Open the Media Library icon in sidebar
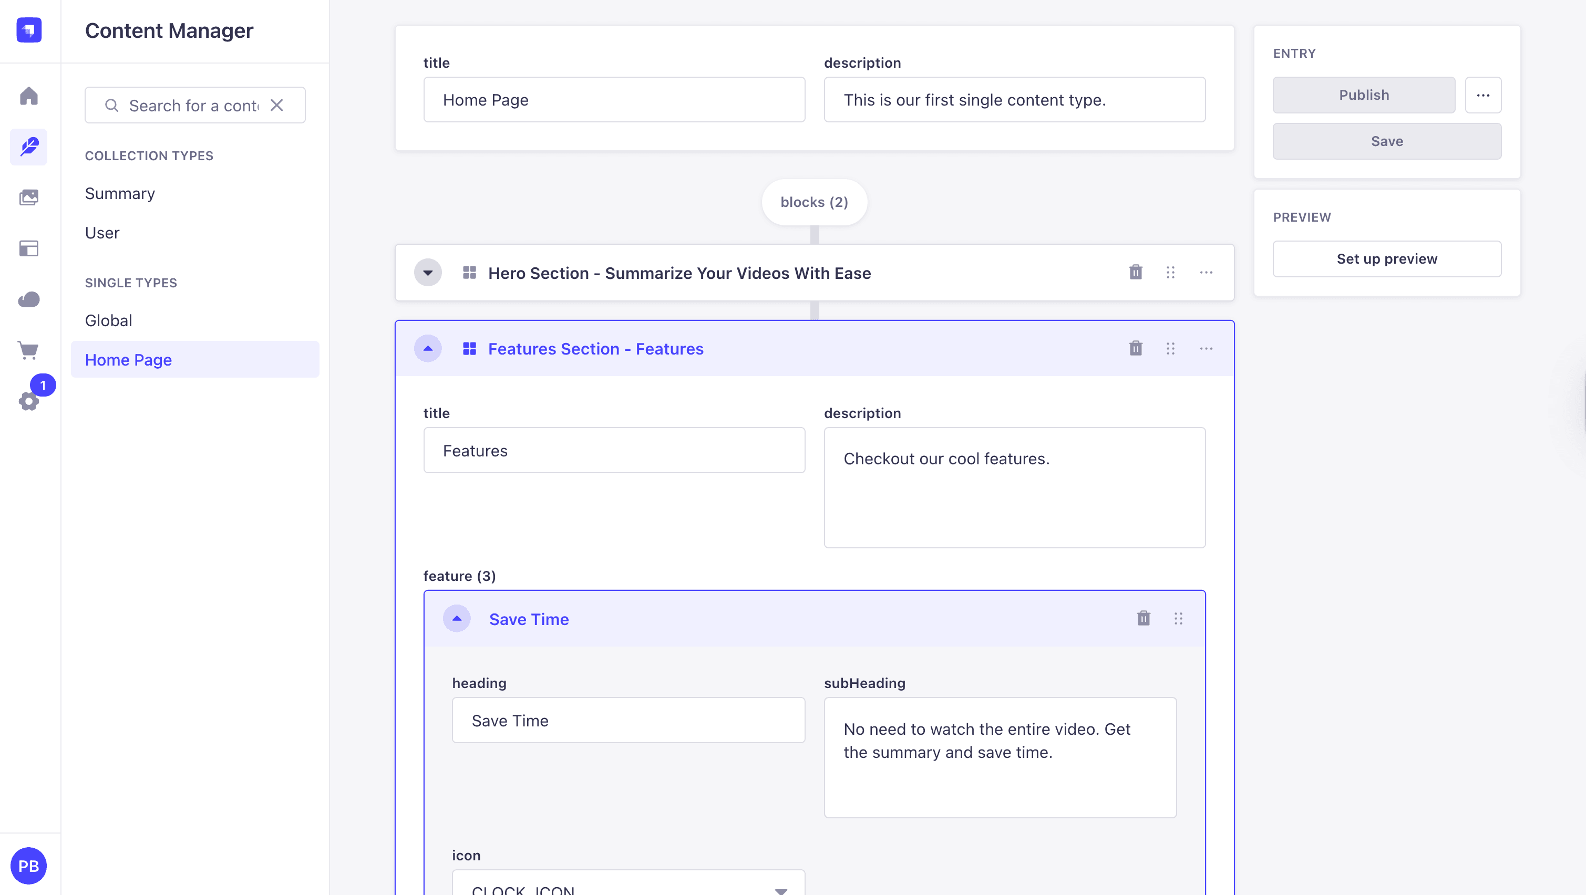 [x=29, y=197]
